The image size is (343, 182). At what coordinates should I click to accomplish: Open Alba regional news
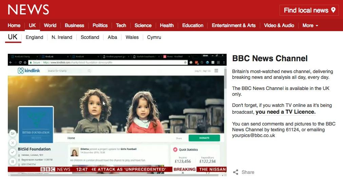pyautogui.click(x=112, y=37)
